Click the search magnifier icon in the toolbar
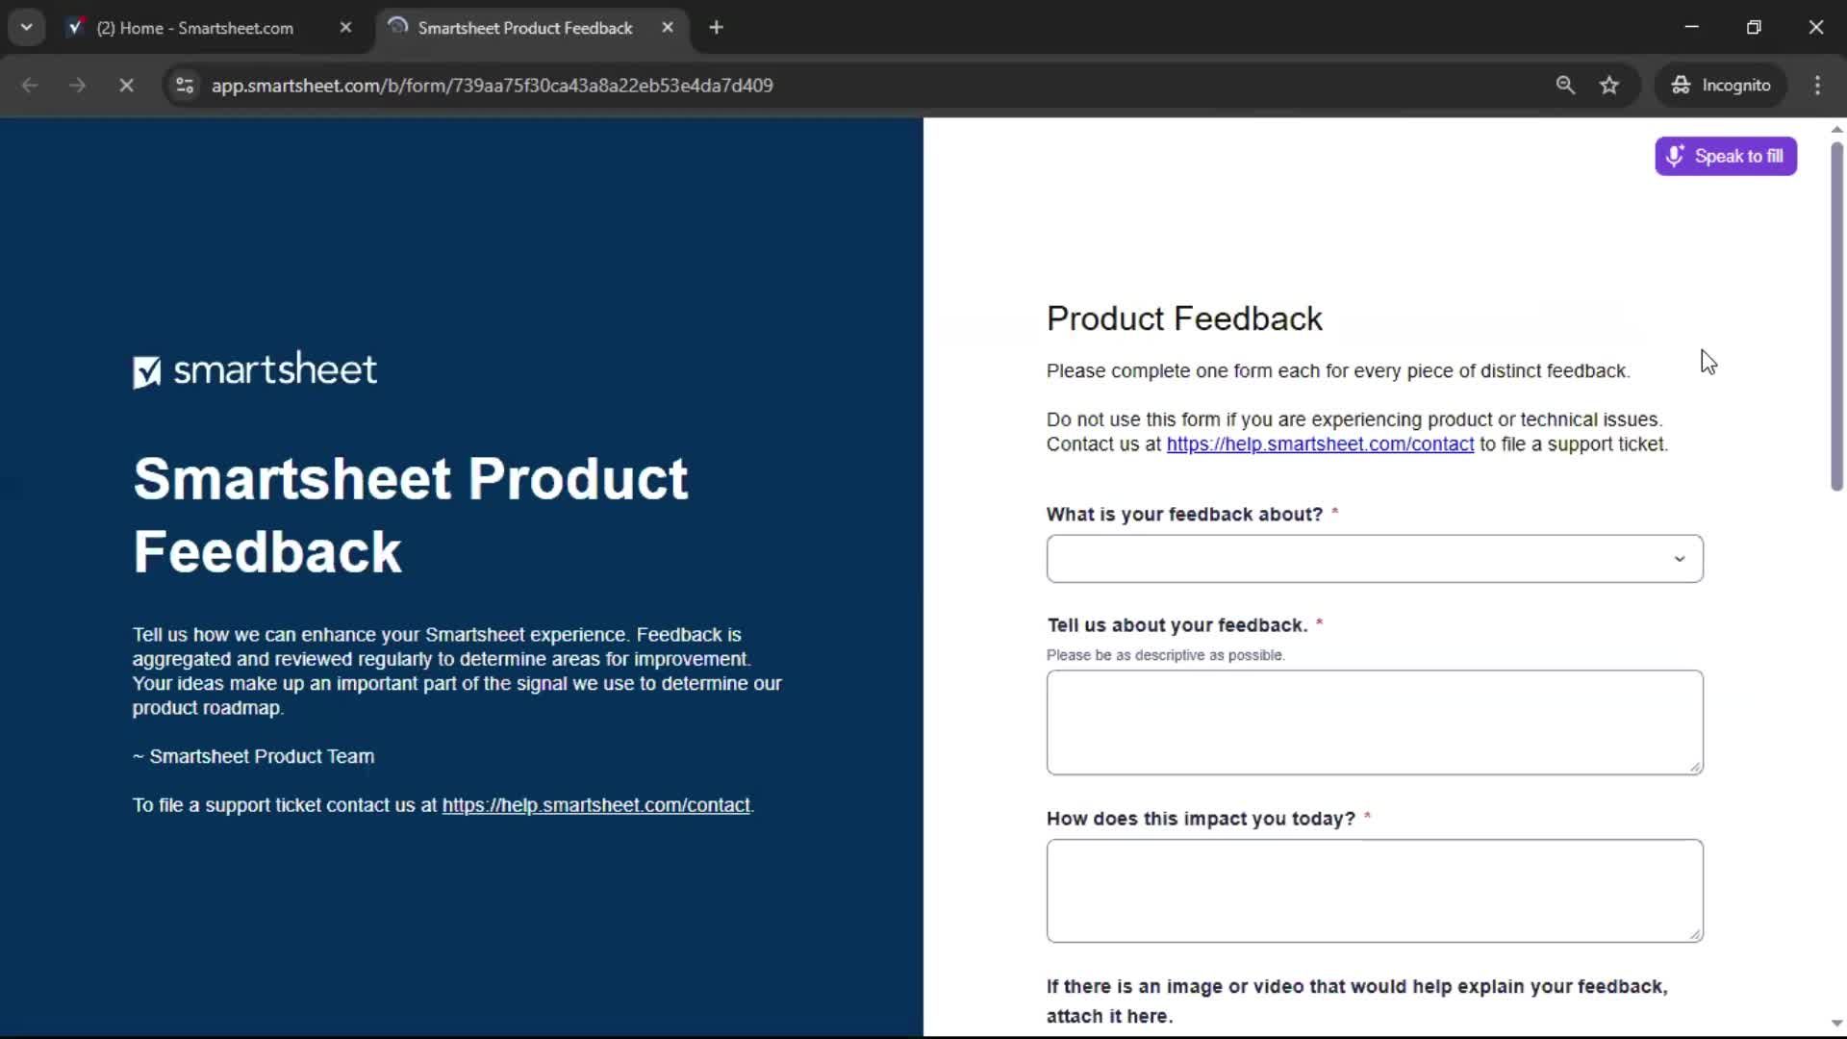The width and height of the screenshot is (1847, 1039). point(1566,85)
